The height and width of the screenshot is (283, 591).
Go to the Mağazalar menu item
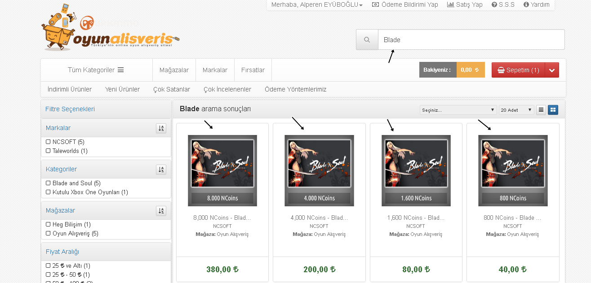click(174, 70)
